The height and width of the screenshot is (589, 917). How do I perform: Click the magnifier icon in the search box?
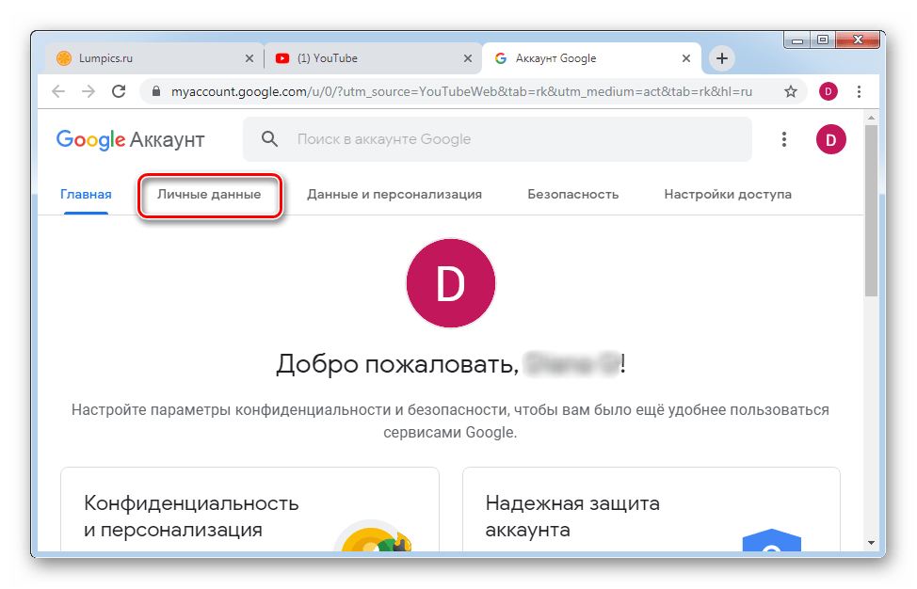point(269,139)
